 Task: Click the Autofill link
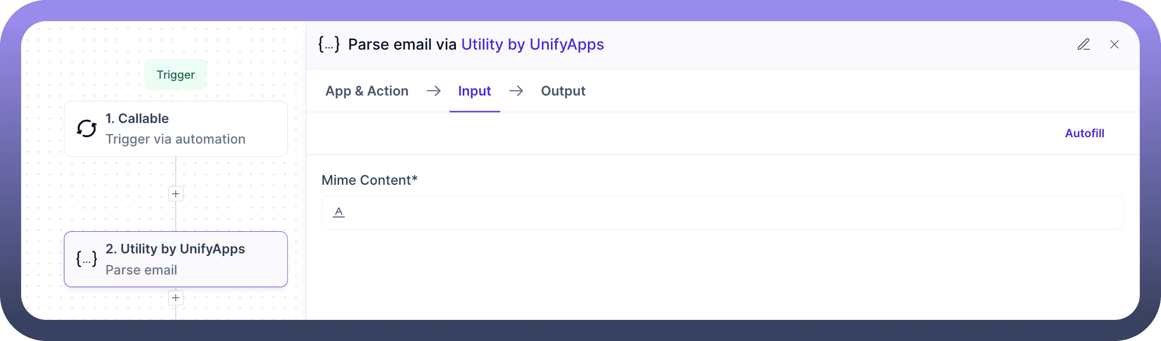(1084, 134)
